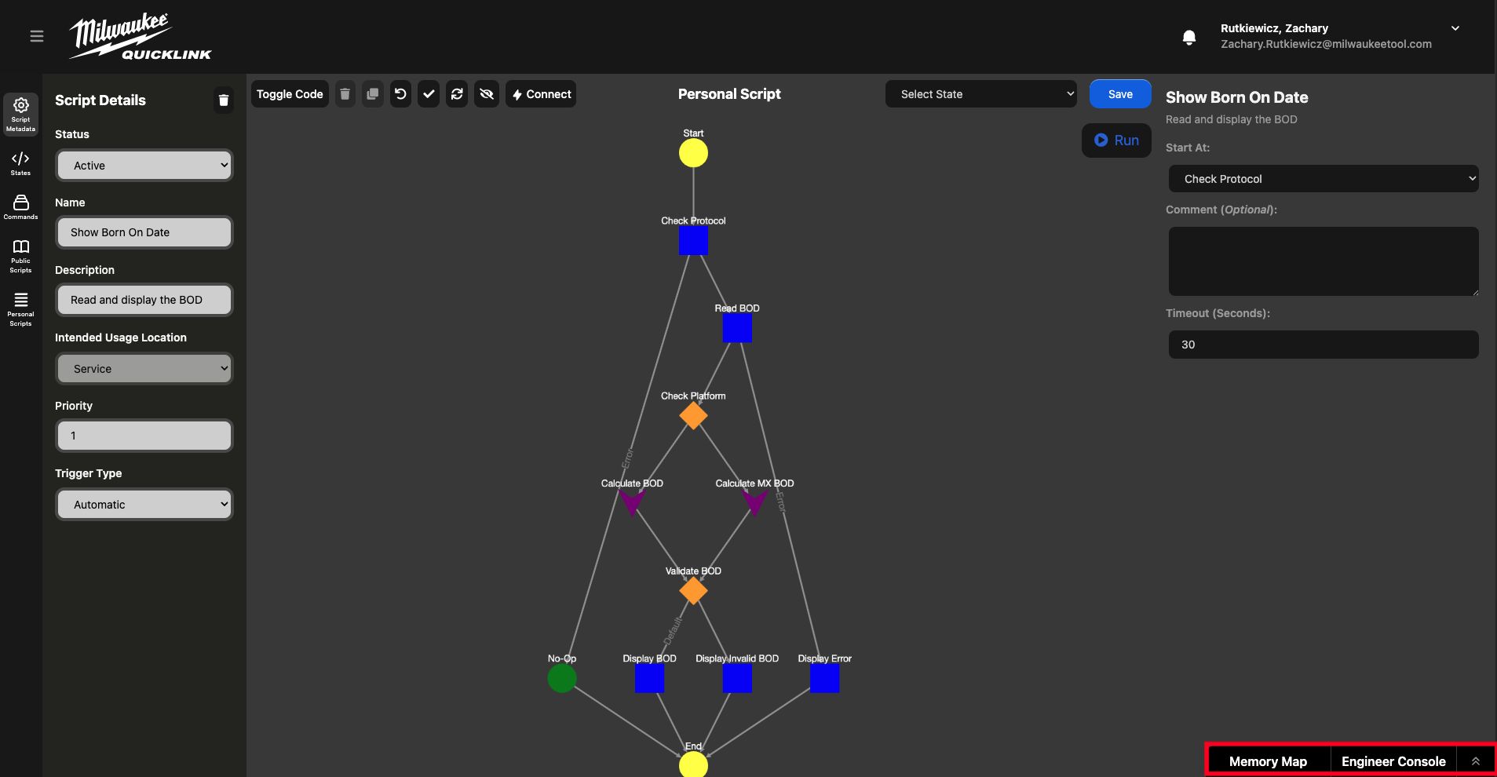
Task: Expand the bottom console panel chevron
Action: tap(1476, 761)
